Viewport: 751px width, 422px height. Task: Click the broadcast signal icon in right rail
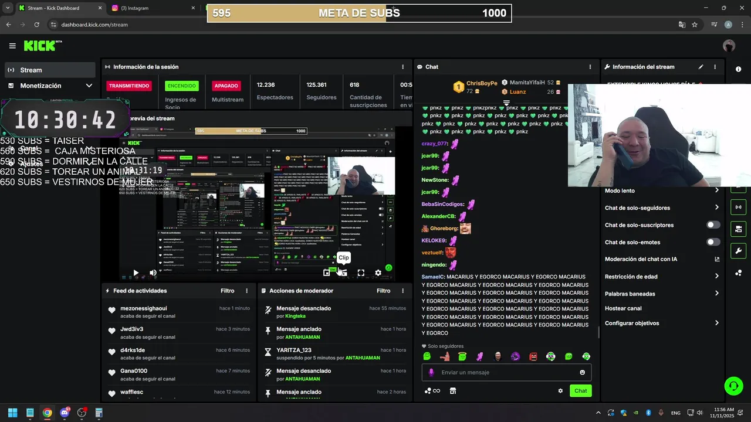pos(738,207)
